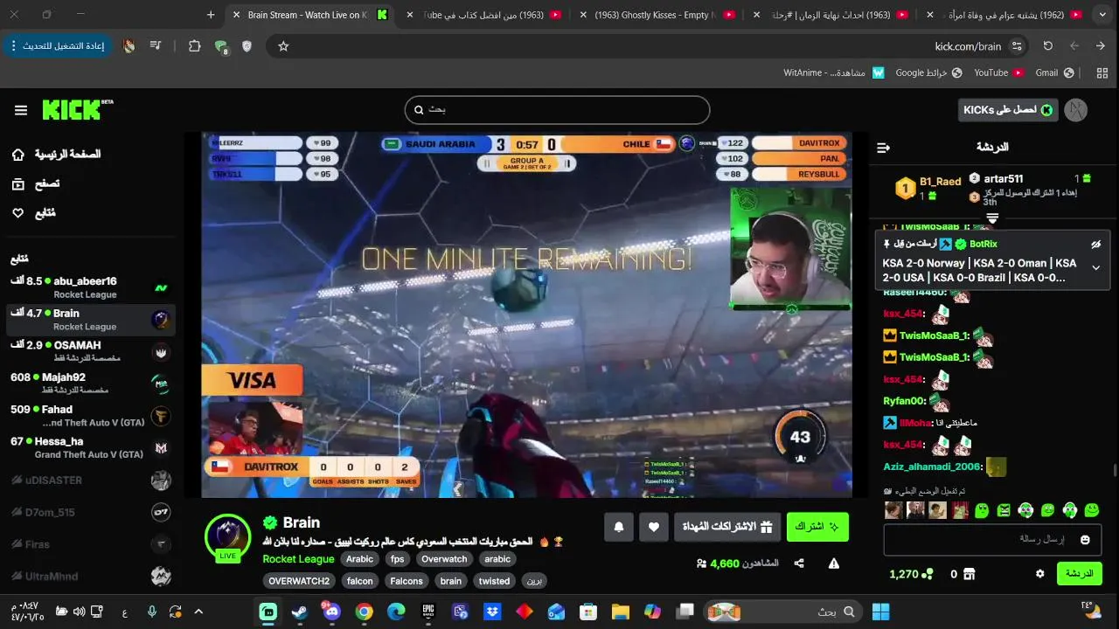The image size is (1119, 629).
Task: Click the twisted tag
Action: click(x=494, y=581)
